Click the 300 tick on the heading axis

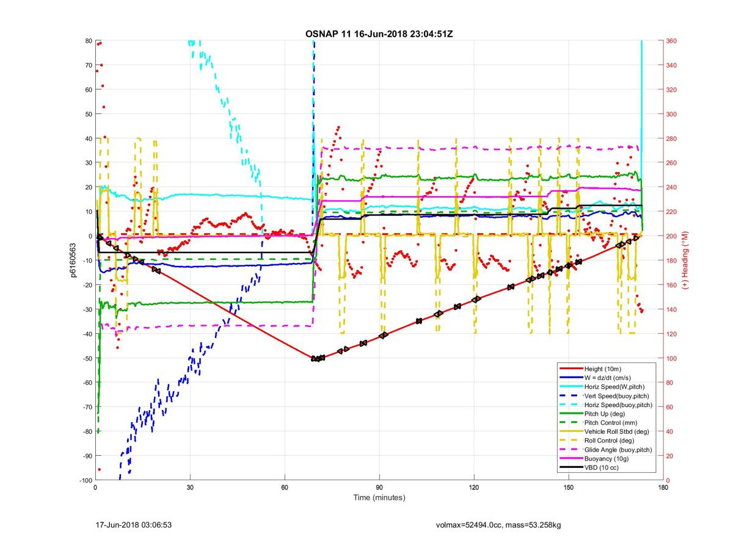pyautogui.click(x=672, y=114)
